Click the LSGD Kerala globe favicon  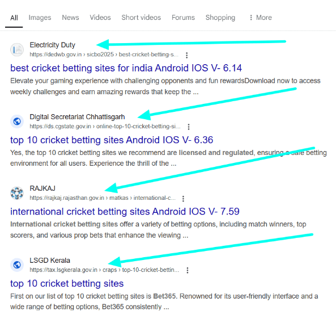17,265
